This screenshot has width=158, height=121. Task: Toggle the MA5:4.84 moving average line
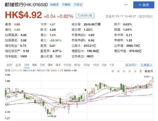17,71
